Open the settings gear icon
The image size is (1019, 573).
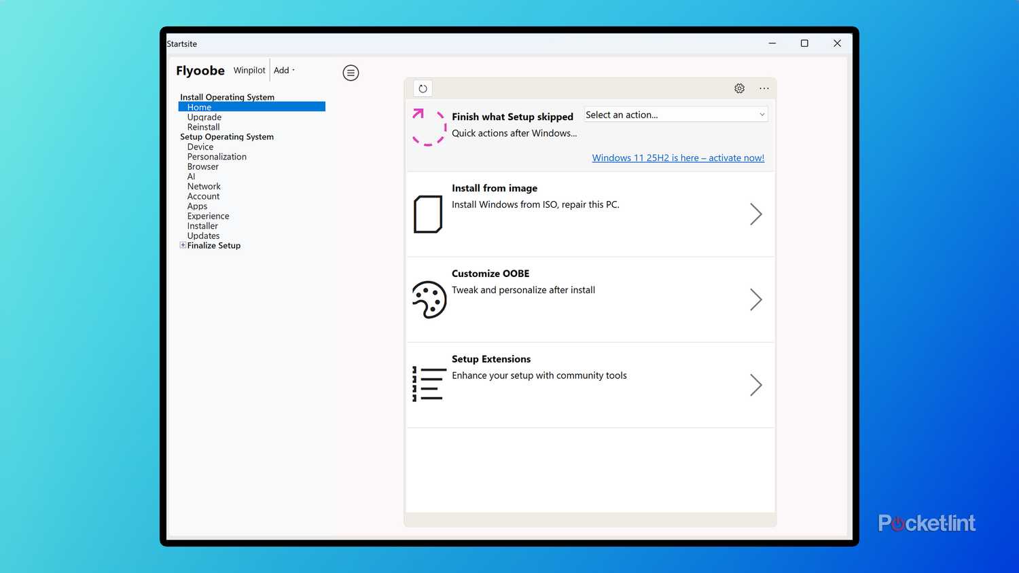pos(739,88)
